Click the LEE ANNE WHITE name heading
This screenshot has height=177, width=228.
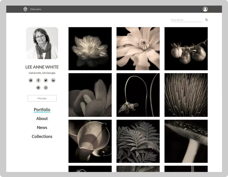(x=42, y=67)
